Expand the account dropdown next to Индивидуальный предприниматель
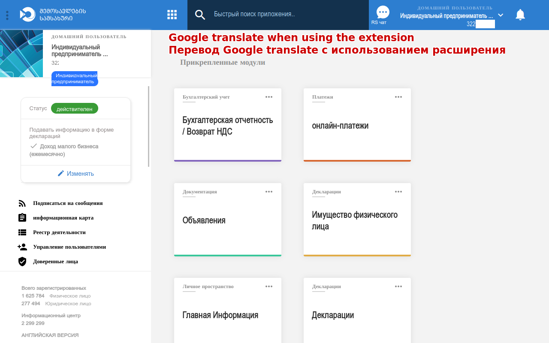The width and height of the screenshot is (549, 343). coord(501,14)
